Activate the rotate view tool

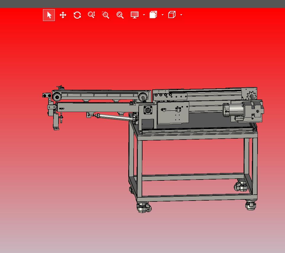(x=77, y=15)
